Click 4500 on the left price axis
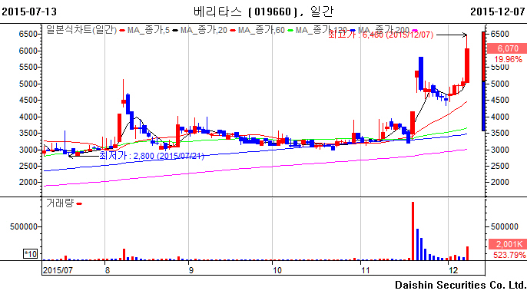Image resolution: width=527 pixels, height=294 pixels. click(x=28, y=100)
